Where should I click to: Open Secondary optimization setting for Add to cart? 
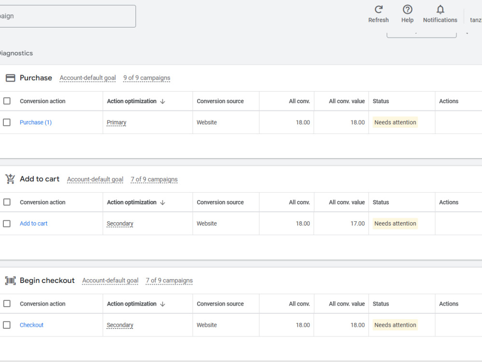(x=120, y=223)
